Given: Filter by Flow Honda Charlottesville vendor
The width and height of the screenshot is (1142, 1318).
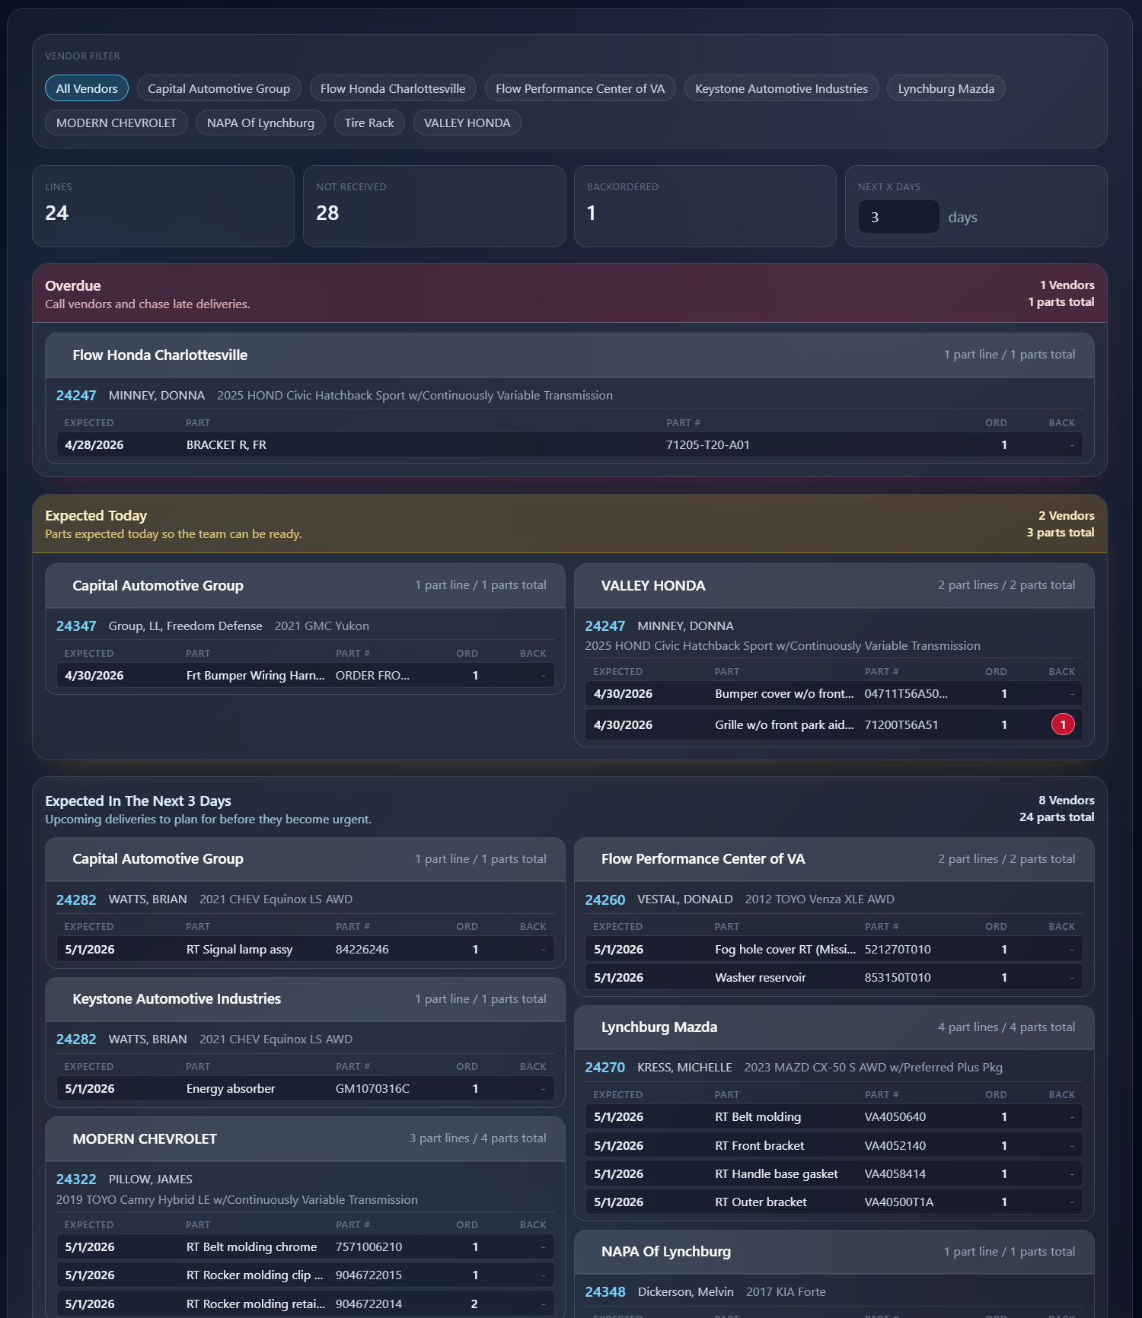Looking at the screenshot, I should [x=393, y=88].
